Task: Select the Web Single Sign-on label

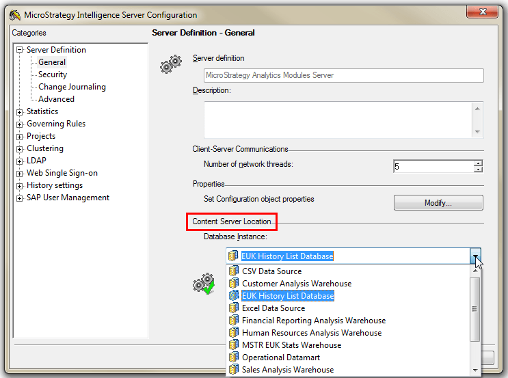Action: pyautogui.click(x=62, y=173)
